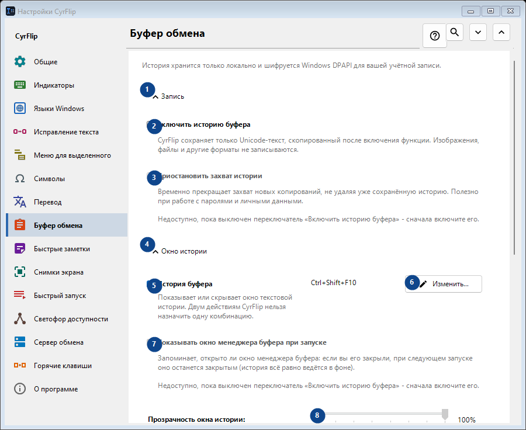Image resolution: width=526 pixels, height=430 pixels.
Task: Collapse the Окно истории section
Action: coord(180,252)
